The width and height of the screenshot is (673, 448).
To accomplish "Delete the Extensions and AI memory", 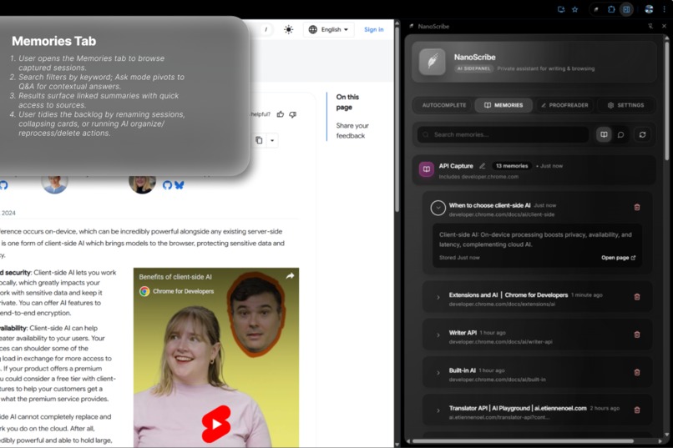I will 637,297.
